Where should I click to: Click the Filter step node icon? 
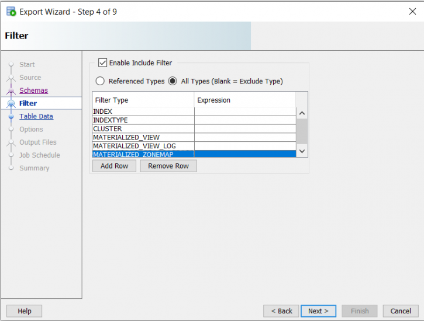11,104
